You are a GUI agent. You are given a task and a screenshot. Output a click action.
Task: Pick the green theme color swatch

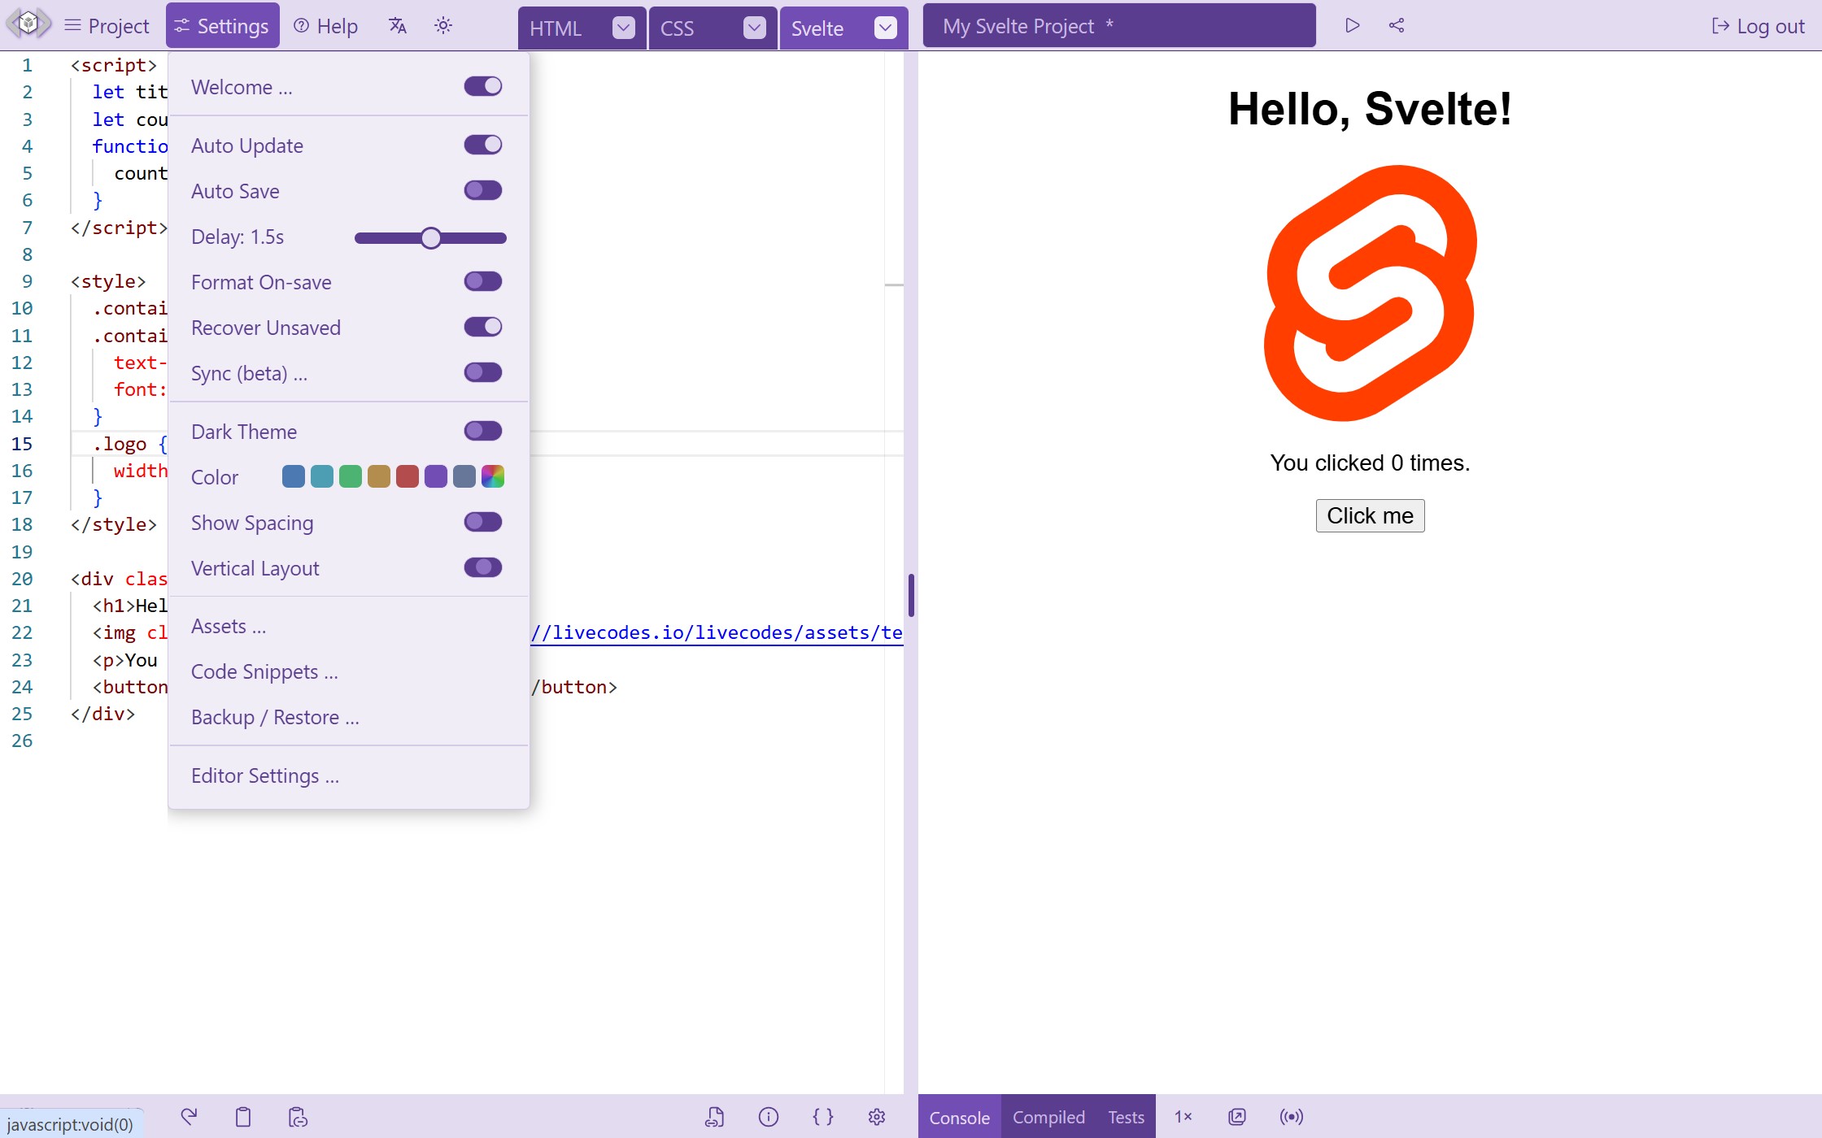pos(350,476)
